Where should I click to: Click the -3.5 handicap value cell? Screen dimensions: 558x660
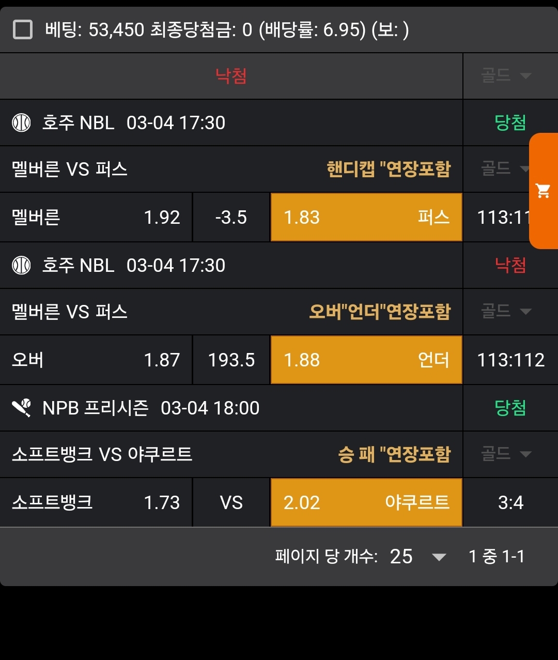click(231, 218)
